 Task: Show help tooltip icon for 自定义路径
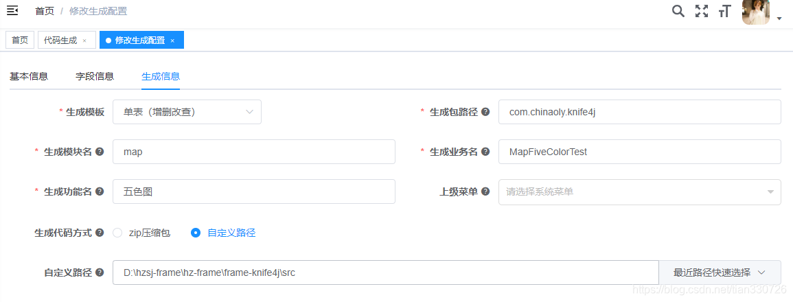click(100, 272)
